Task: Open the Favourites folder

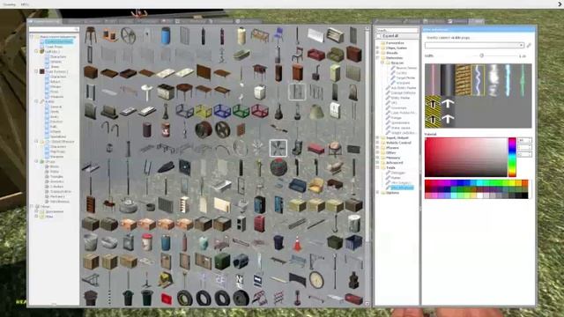Action: coord(395,43)
